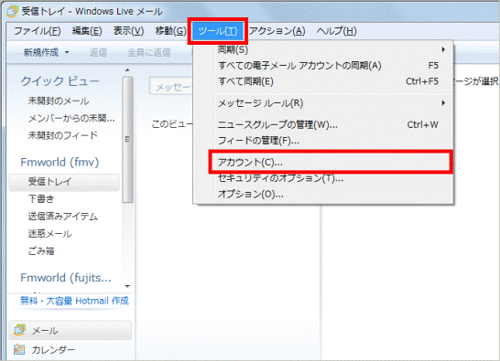The image size is (500, 361).
Task: Expand the メッセージ ルール(R) submenu
Action: 332,103
